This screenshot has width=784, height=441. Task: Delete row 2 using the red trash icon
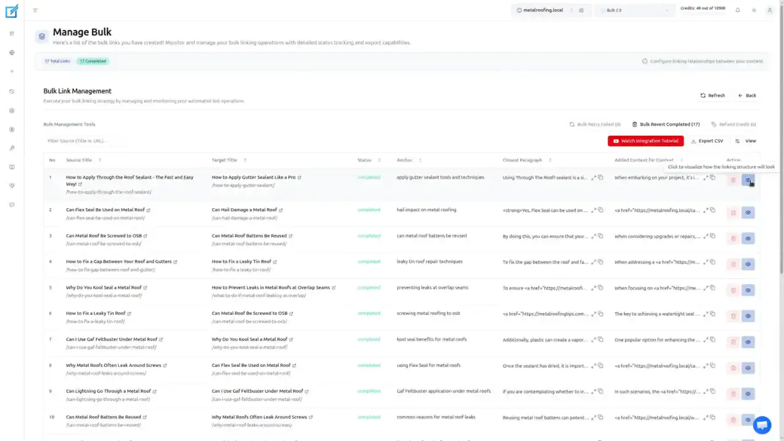[733, 212]
